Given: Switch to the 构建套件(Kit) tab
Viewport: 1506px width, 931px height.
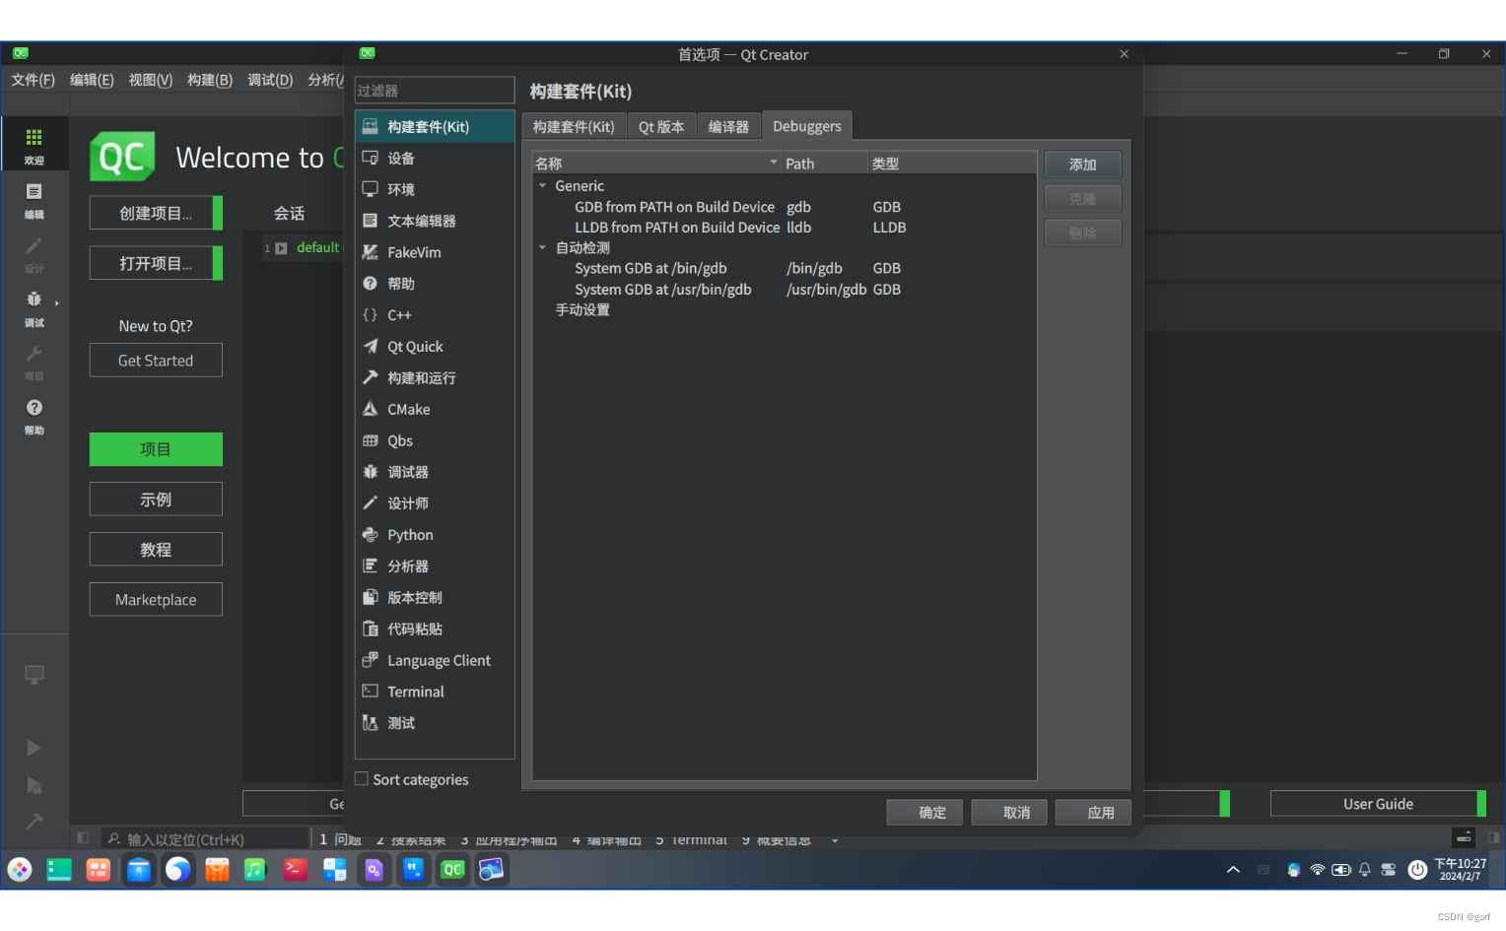Looking at the screenshot, I should click(x=574, y=127).
